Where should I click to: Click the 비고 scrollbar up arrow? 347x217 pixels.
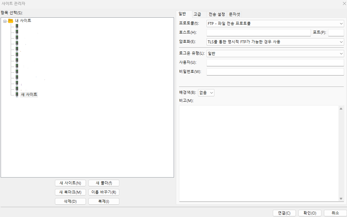click(341, 108)
